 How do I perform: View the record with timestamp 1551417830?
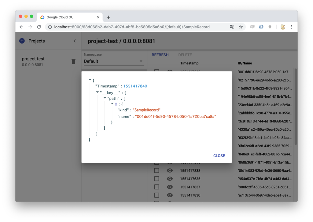pyautogui.click(x=170, y=195)
